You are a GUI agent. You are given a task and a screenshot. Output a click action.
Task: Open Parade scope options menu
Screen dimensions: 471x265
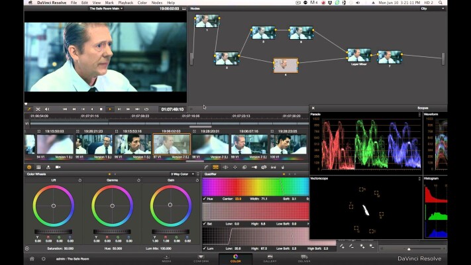pyautogui.click(x=419, y=115)
